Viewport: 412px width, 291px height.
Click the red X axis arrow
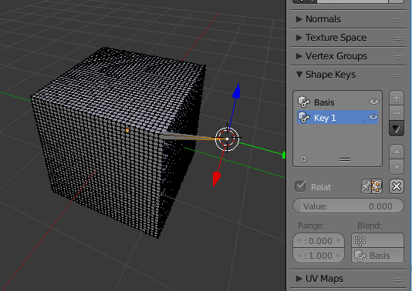click(x=217, y=179)
